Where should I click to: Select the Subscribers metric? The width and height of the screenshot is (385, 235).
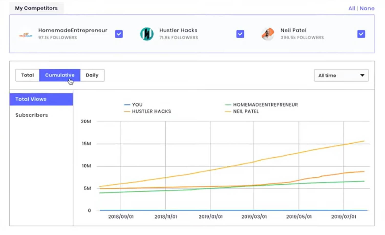pos(31,115)
